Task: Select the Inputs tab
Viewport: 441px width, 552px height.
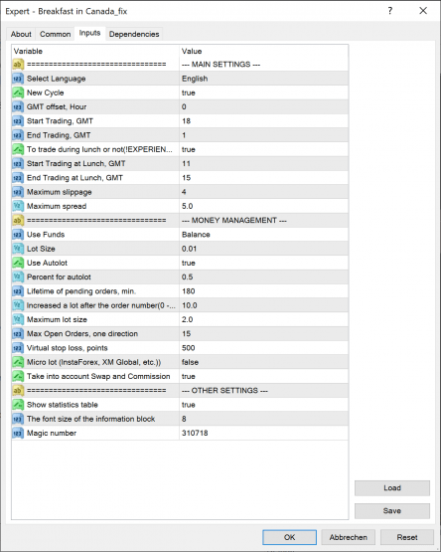Action: 89,33
